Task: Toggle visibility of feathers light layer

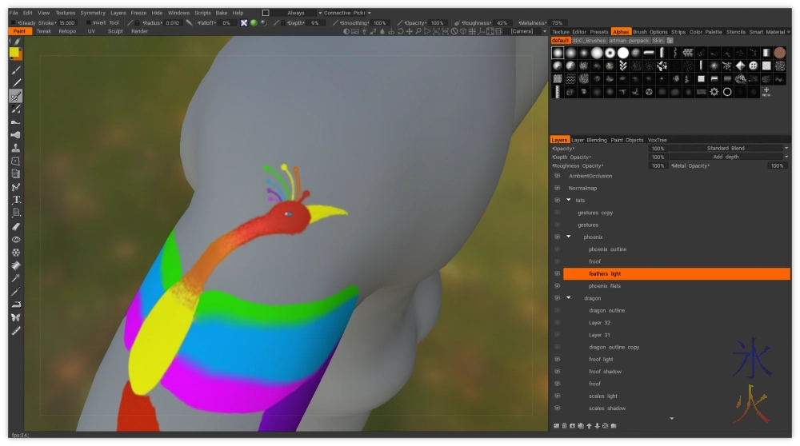Action: pyautogui.click(x=557, y=274)
